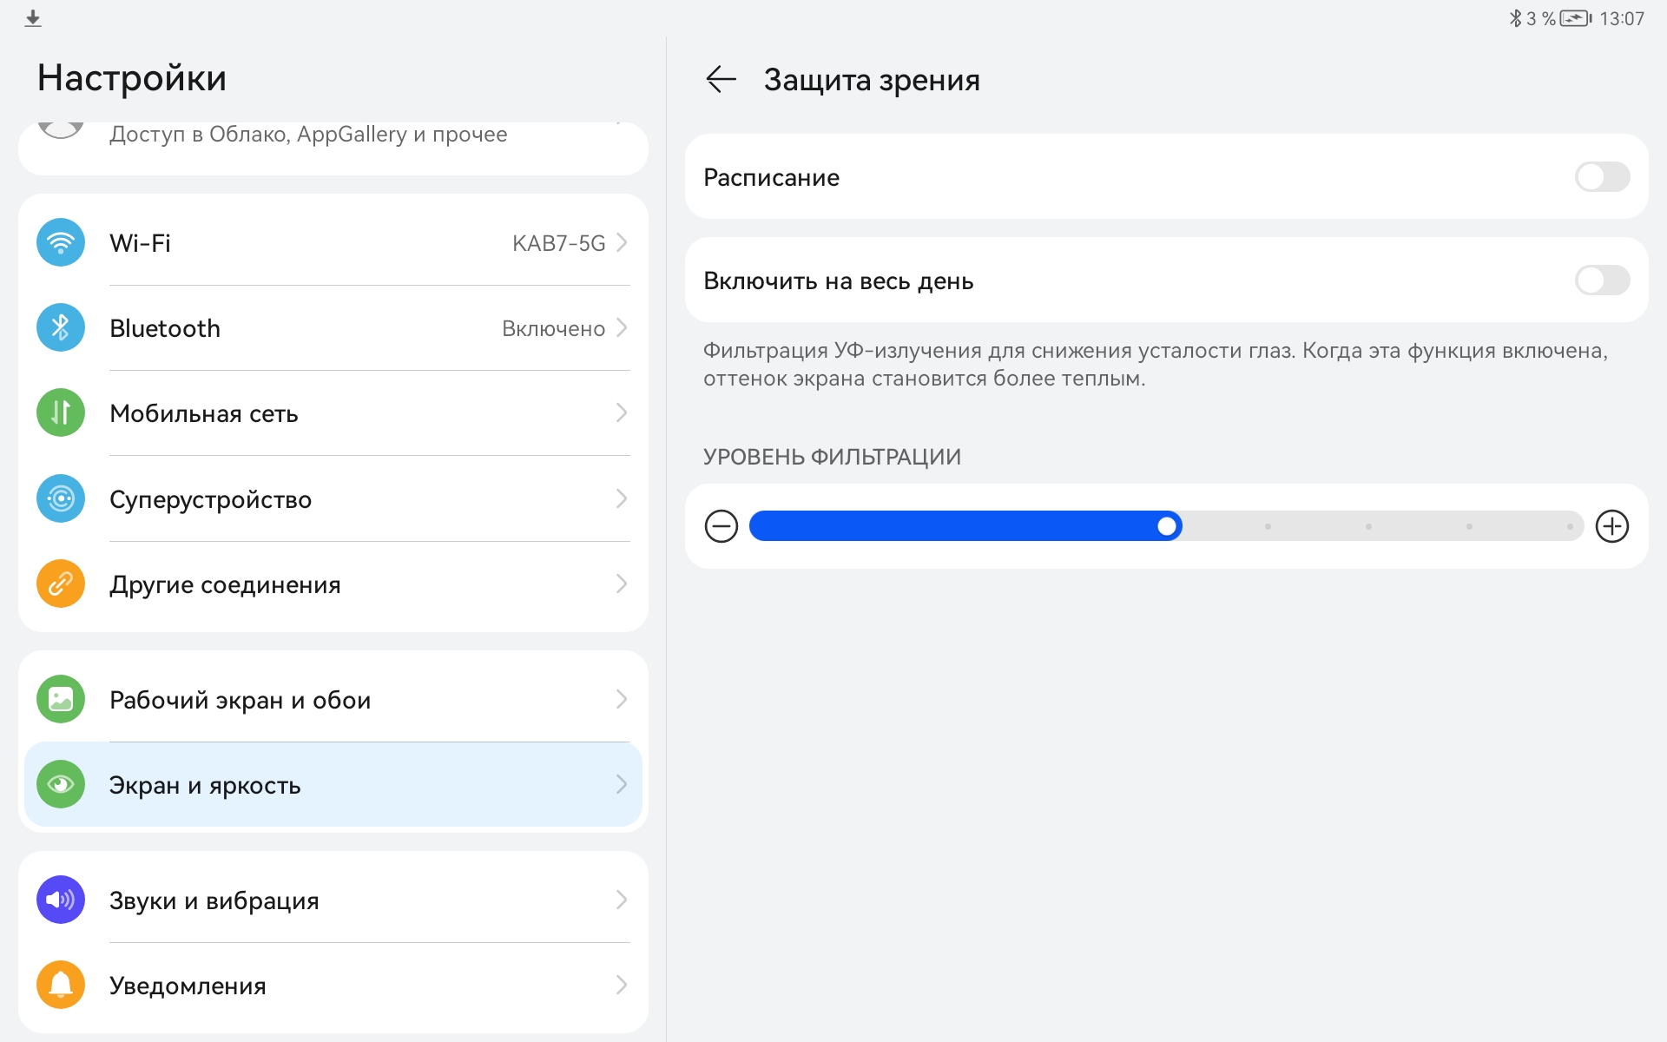Expand Рабочий экран и обои chevron
This screenshot has width=1667, height=1042.
pos(622,699)
